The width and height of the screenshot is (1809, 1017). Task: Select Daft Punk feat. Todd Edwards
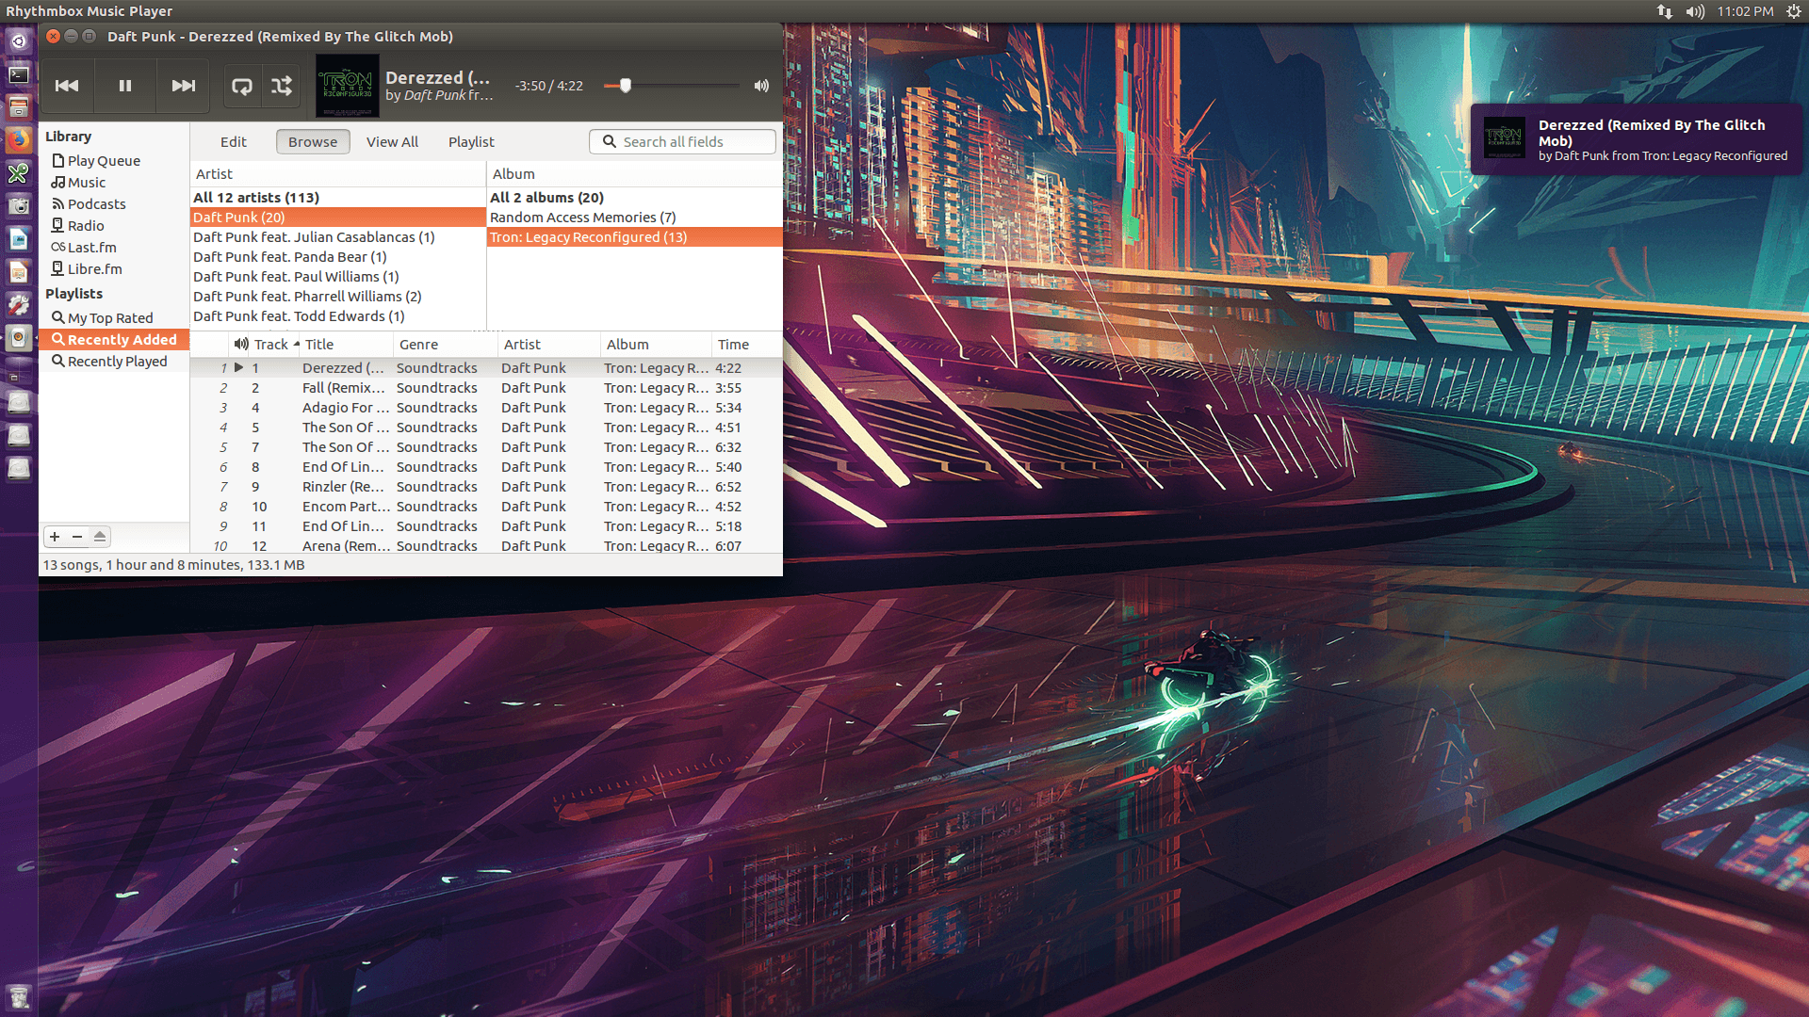(337, 316)
